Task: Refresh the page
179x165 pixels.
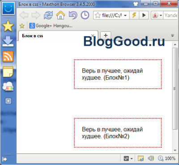Action: [x=48, y=15]
